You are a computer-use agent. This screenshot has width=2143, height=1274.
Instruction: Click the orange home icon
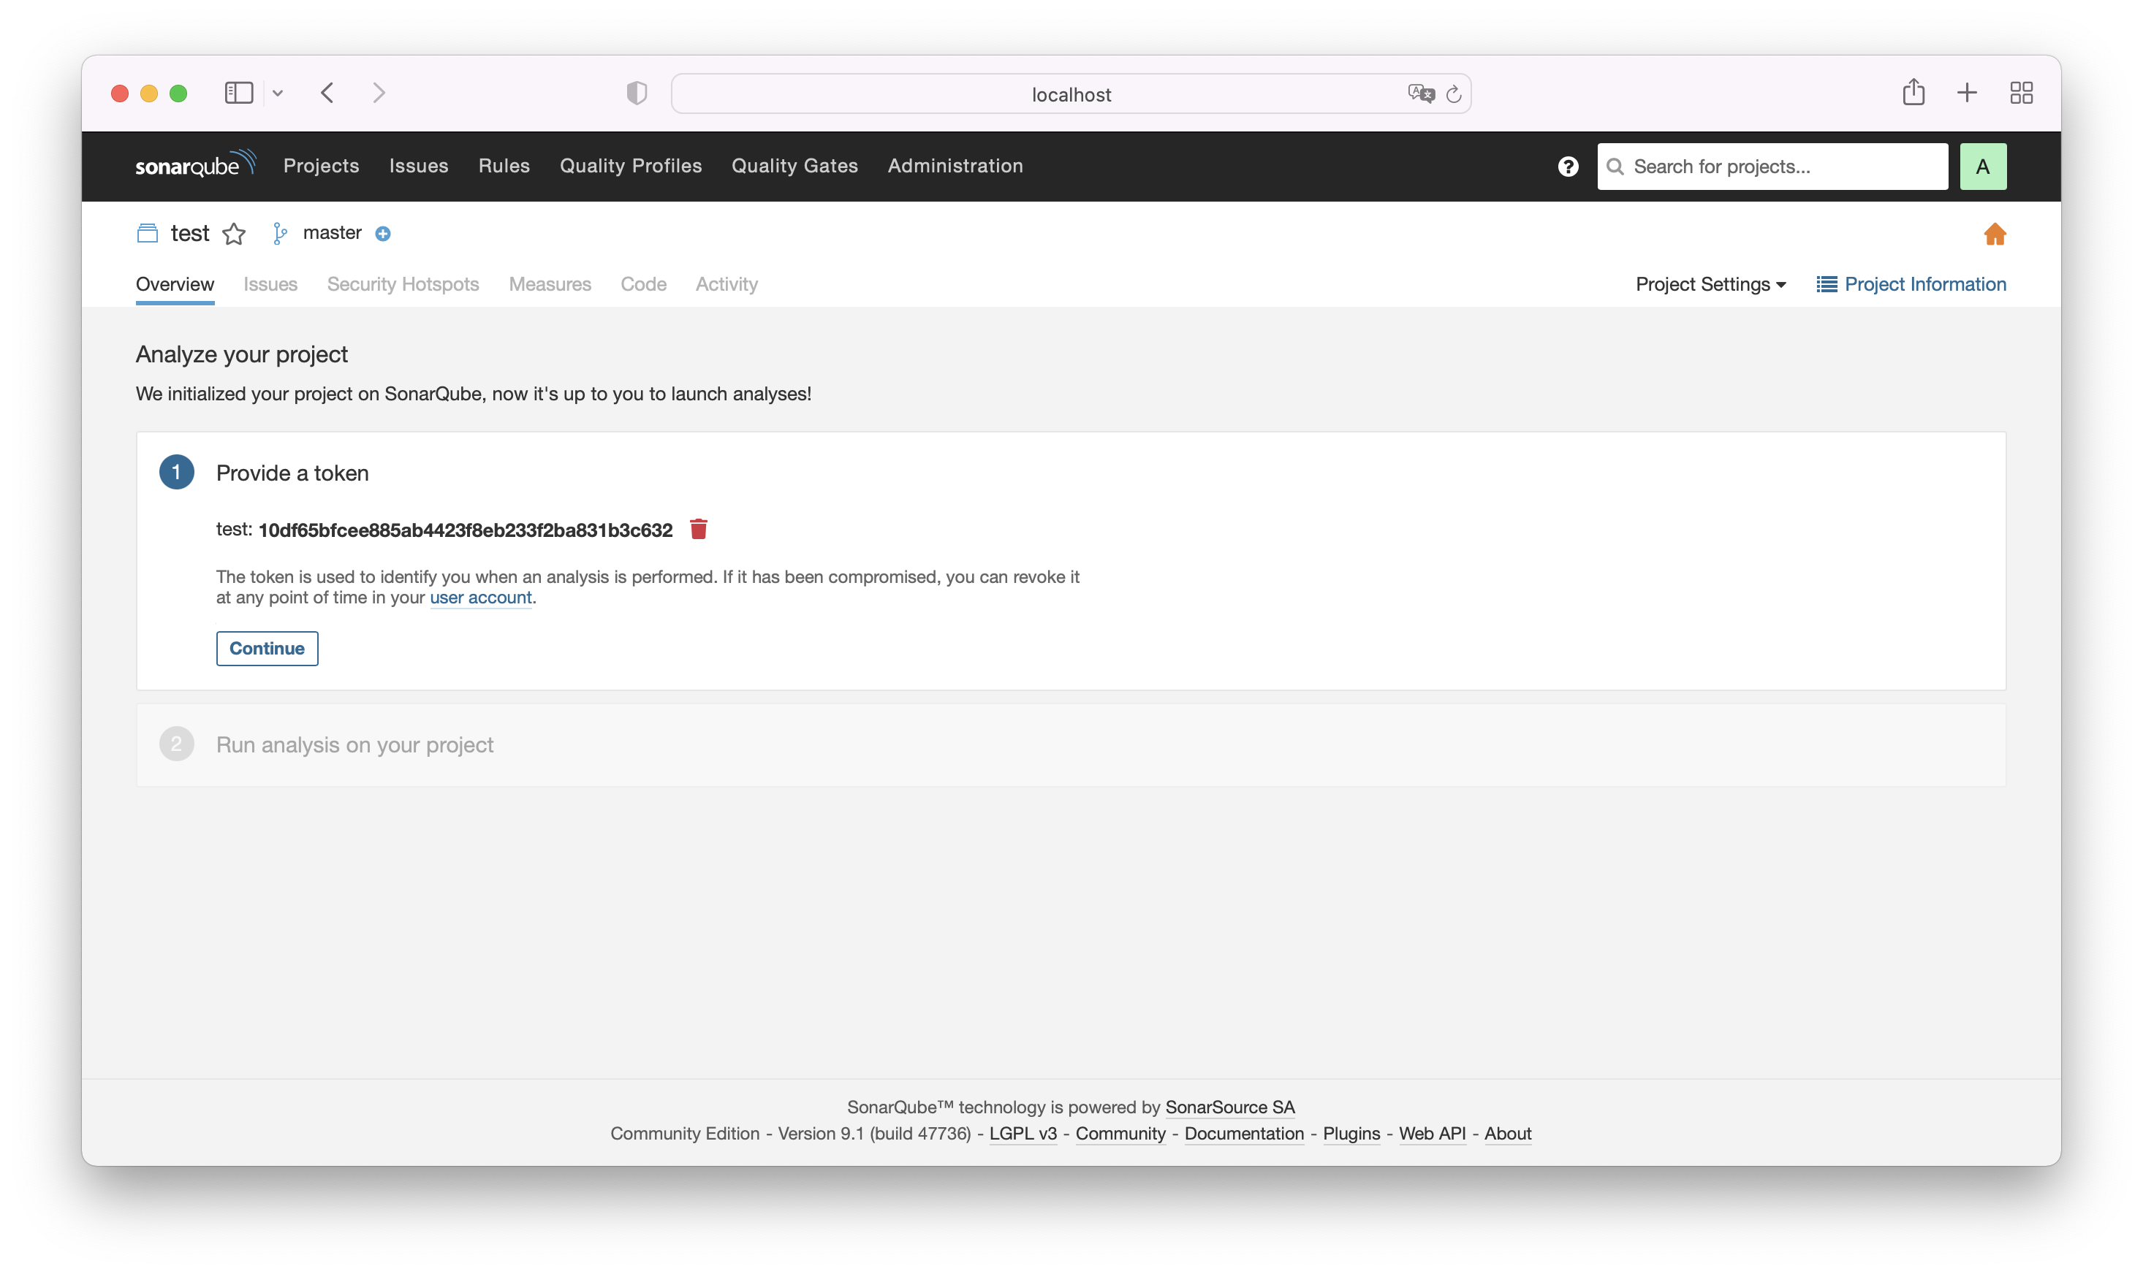(x=1995, y=234)
